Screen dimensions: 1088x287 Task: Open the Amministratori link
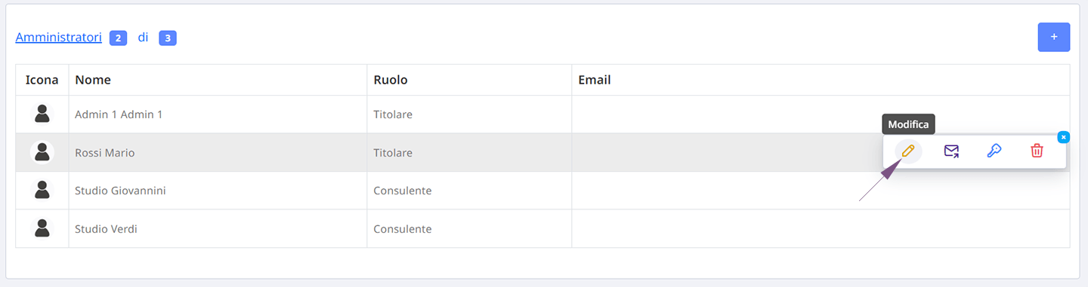pyautogui.click(x=59, y=37)
